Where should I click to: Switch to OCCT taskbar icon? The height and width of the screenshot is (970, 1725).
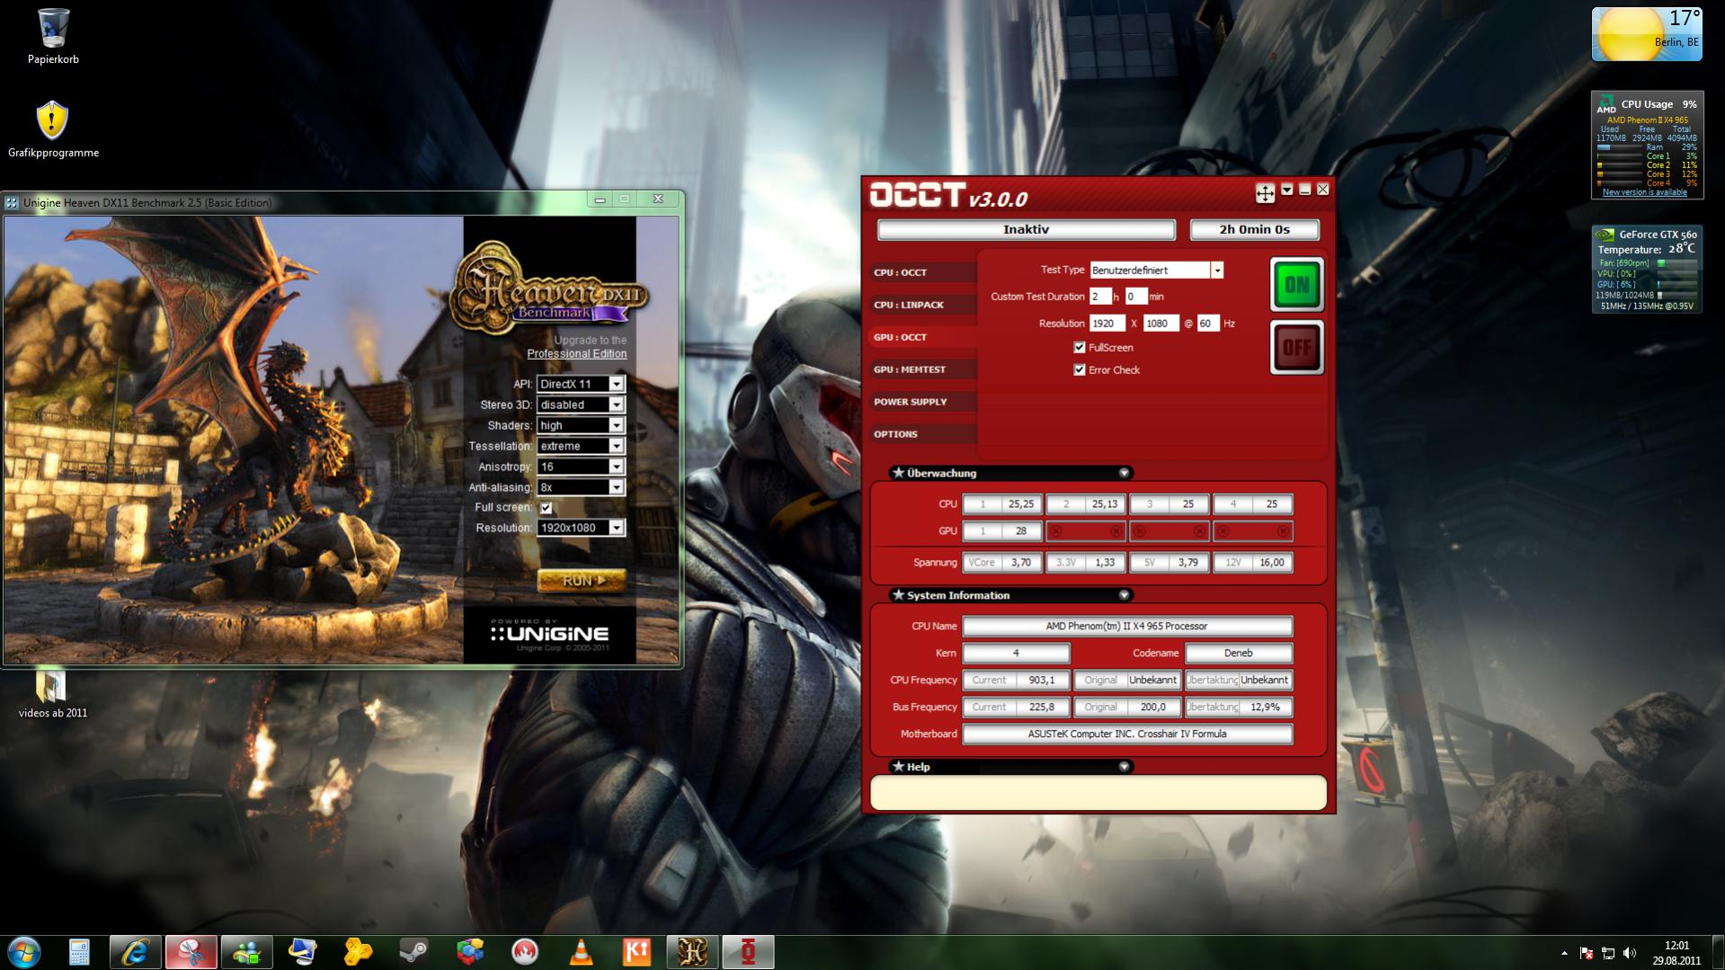point(748,952)
